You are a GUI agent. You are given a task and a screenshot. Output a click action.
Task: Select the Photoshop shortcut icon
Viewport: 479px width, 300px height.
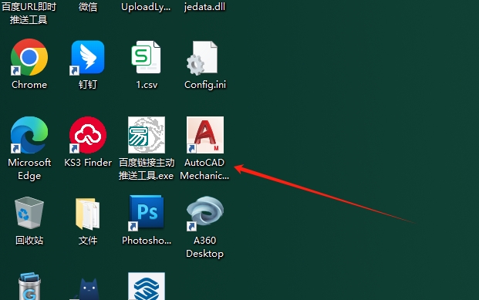click(x=147, y=213)
